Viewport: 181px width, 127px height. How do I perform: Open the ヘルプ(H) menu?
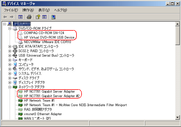[61, 10]
